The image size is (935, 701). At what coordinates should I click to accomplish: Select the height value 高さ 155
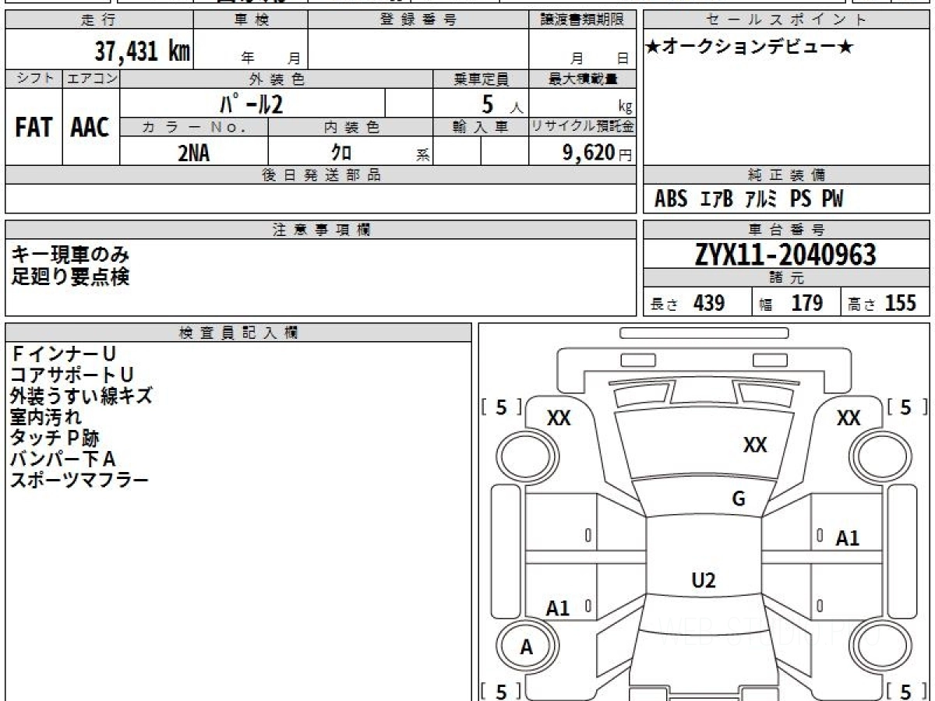(883, 303)
